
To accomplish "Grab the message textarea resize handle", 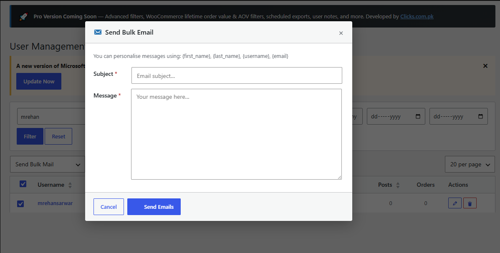I will point(340,178).
